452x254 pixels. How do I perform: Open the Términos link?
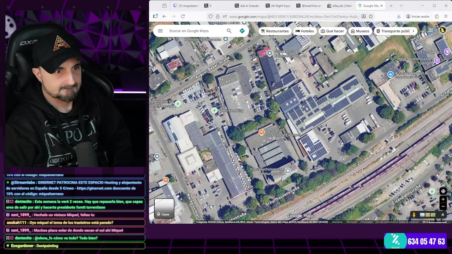point(351,222)
